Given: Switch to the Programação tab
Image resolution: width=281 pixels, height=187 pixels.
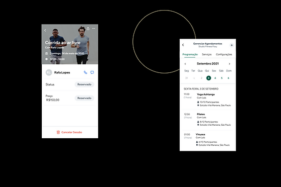Looking at the screenshot, I should pyautogui.click(x=190, y=54).
